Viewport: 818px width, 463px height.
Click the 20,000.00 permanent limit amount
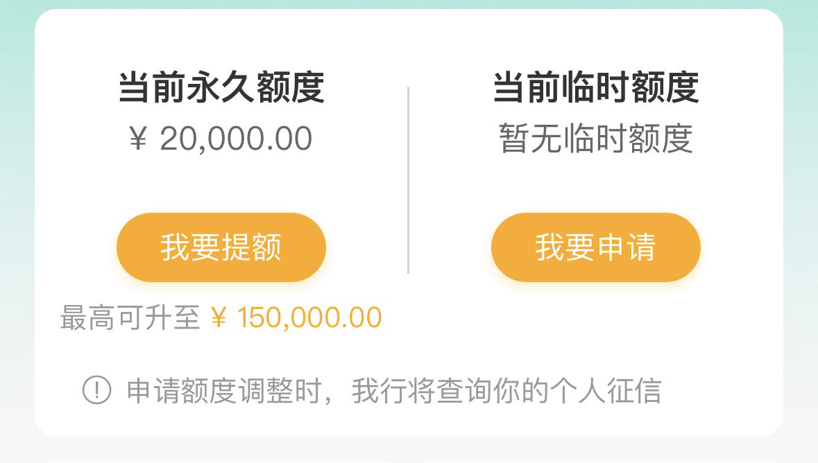pos(236,139)
